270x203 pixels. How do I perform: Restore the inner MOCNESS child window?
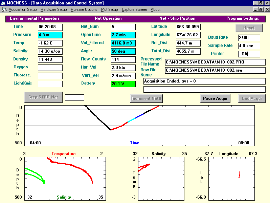click(x=261, y=10)
